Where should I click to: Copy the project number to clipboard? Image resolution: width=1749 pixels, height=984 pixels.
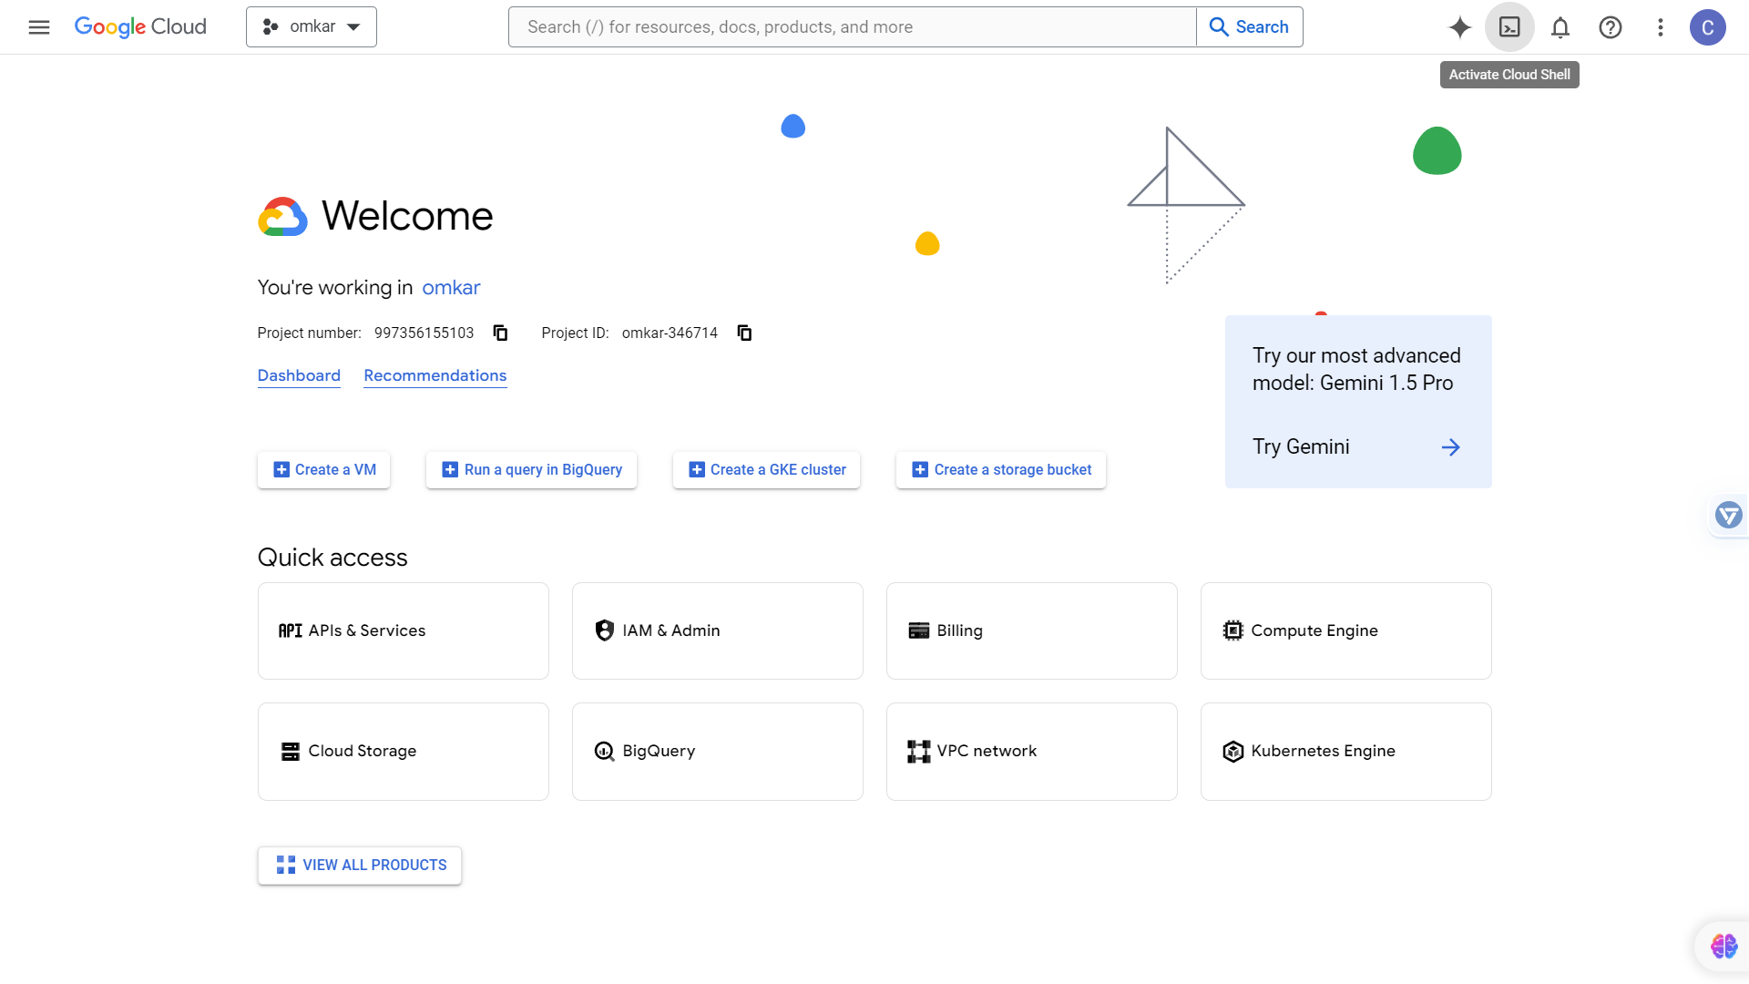coord(500,333)
